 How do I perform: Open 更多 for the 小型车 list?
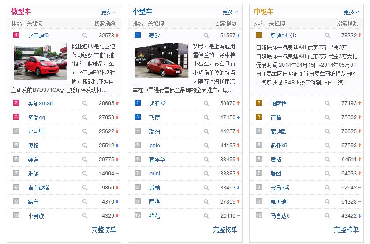coord(230,12)
